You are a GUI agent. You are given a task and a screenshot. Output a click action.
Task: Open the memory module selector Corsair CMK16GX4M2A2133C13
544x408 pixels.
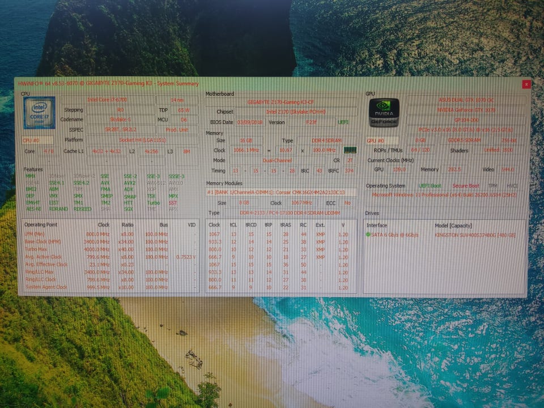[x=281, y=192]
